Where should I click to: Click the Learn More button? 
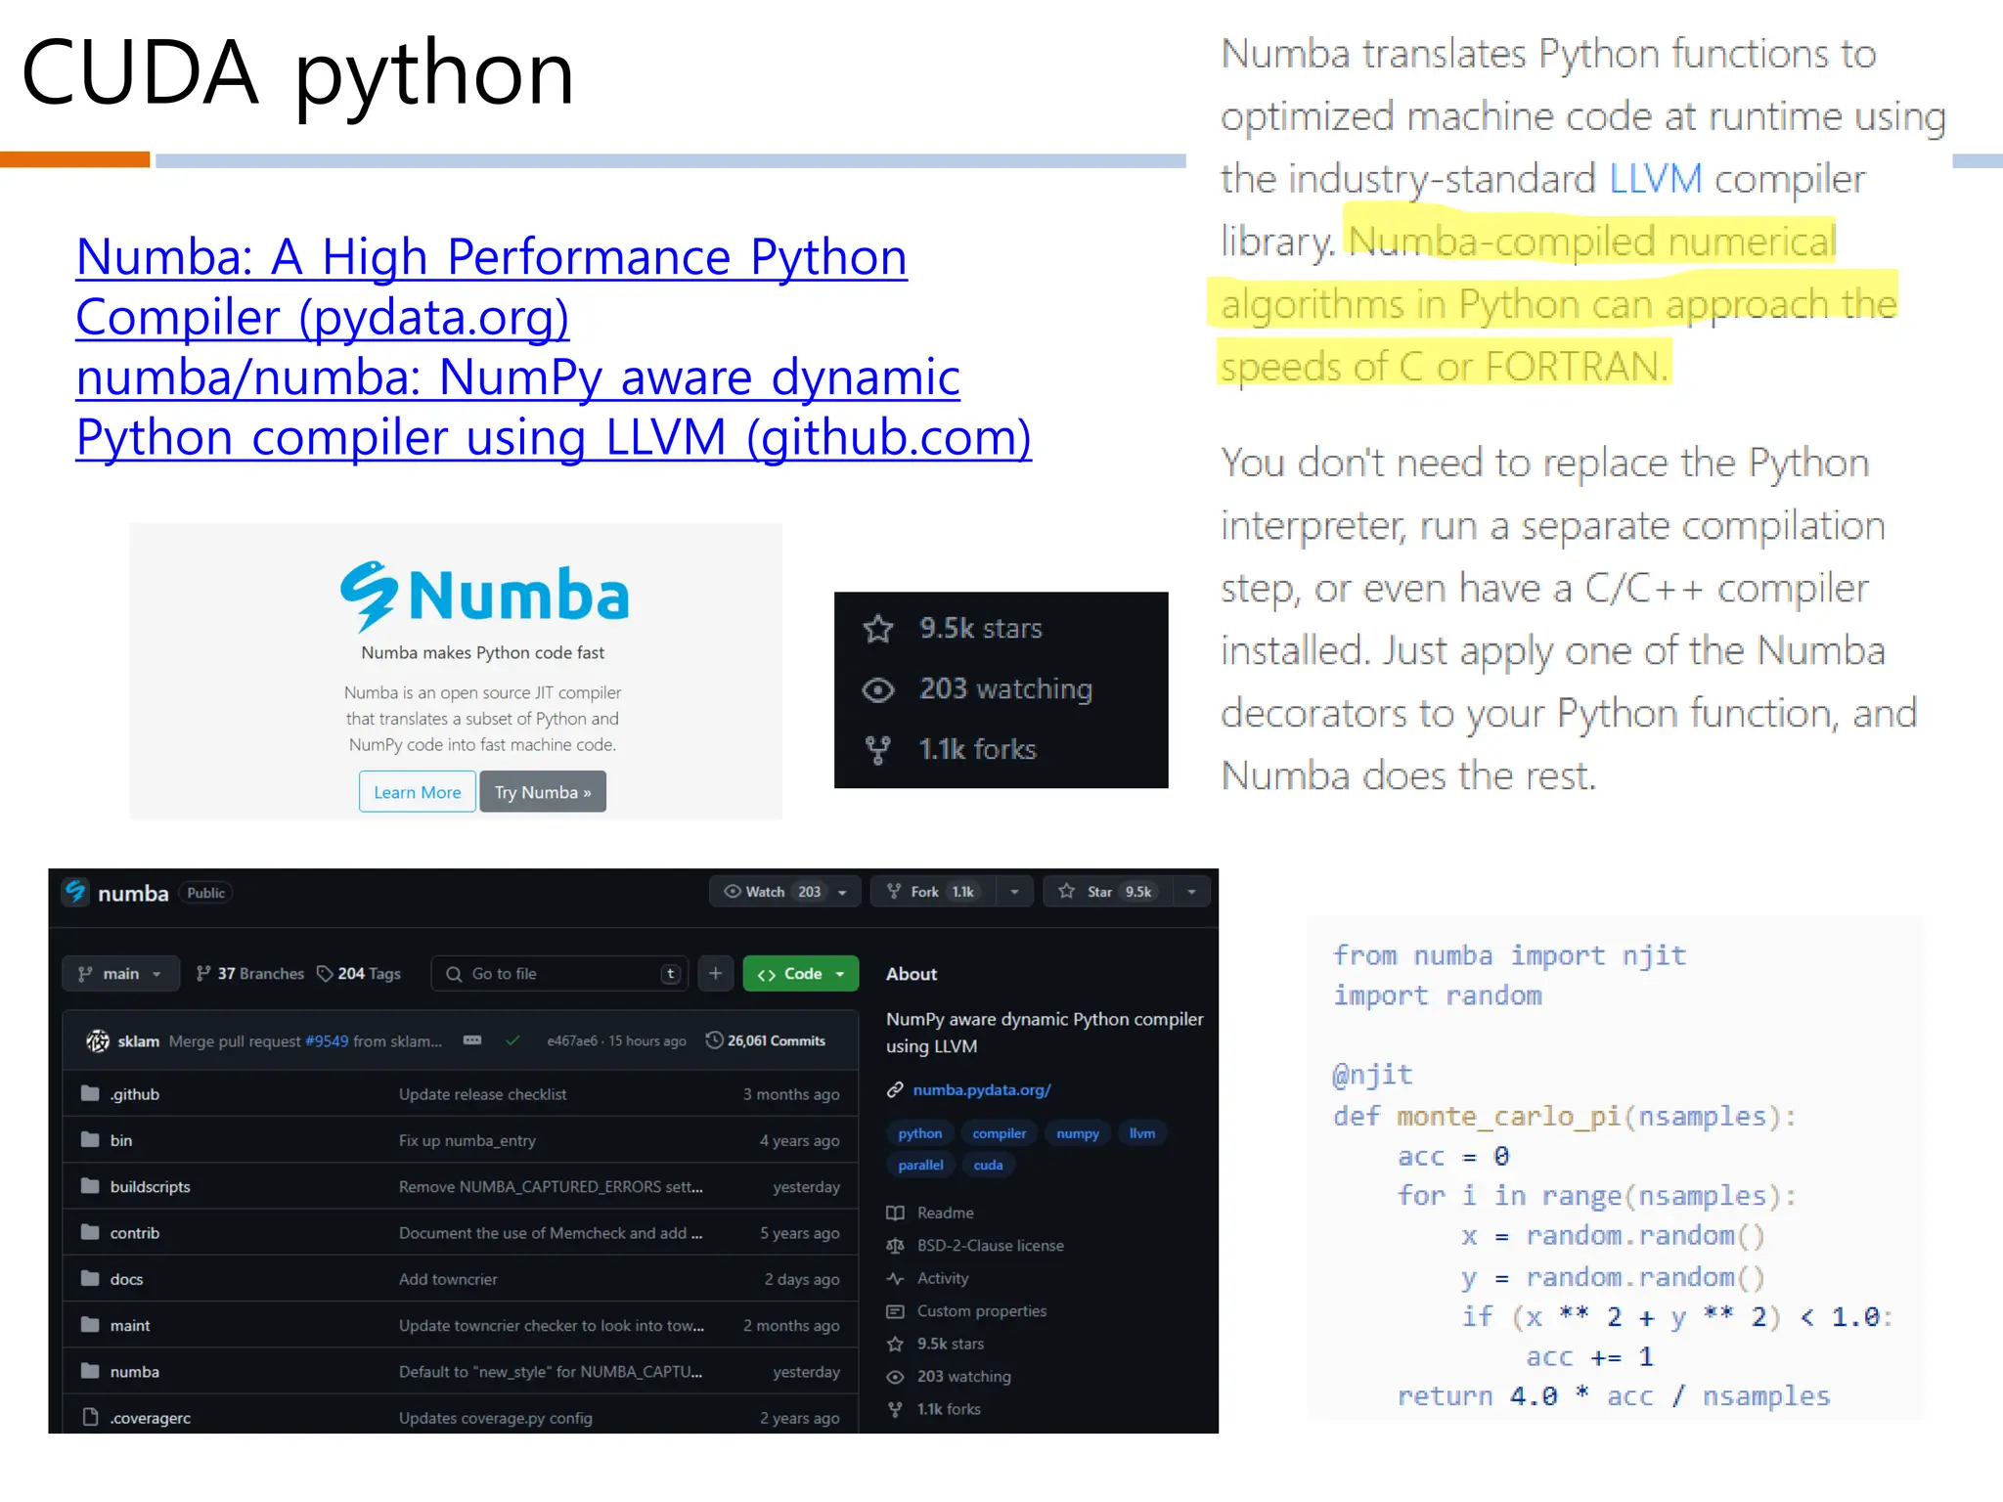tap(418, 792)
